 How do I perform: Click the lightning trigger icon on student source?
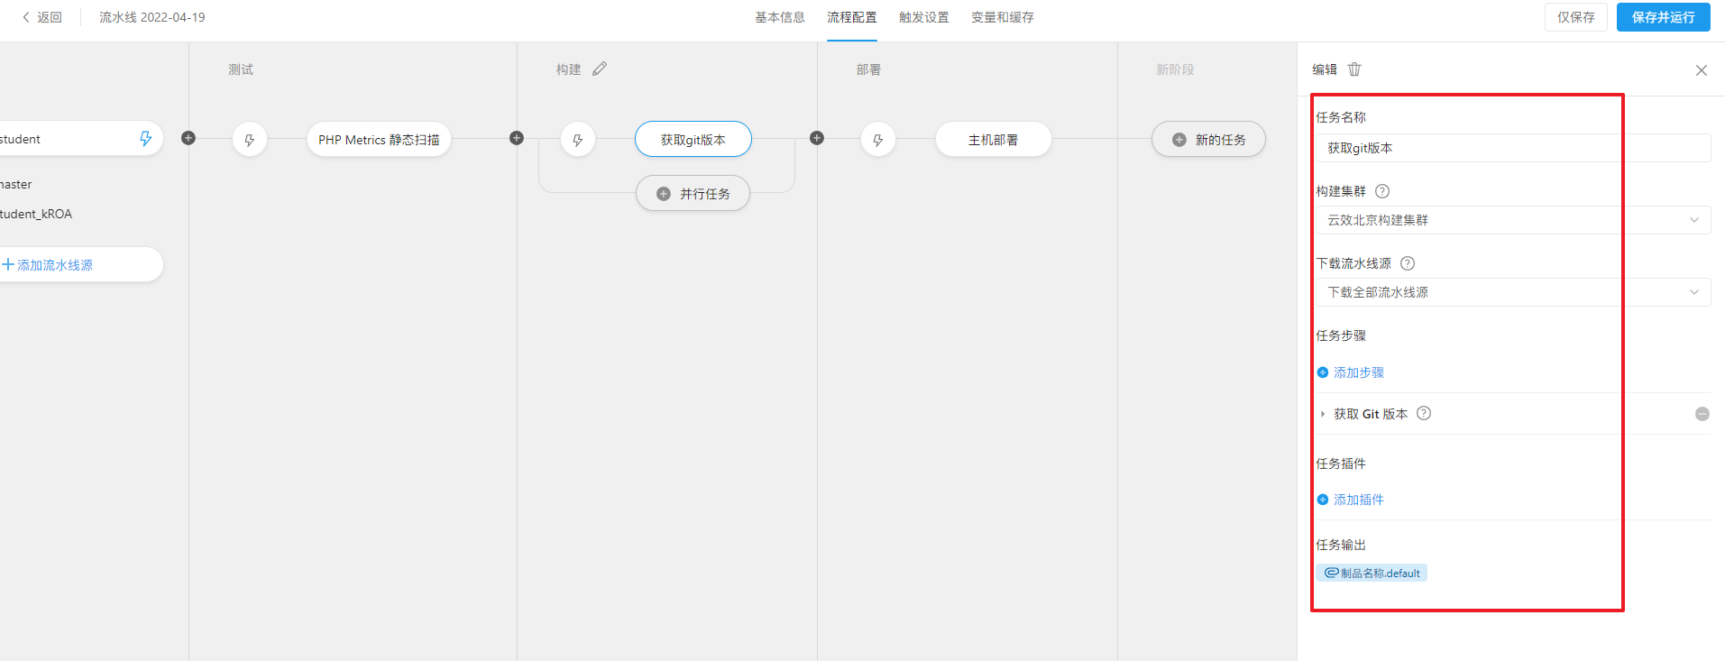145,138
